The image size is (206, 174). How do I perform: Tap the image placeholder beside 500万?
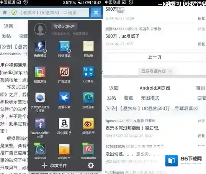pos(121,10)
